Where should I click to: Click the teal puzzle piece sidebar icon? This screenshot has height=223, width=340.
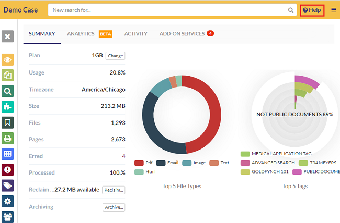tap(8, 107)
